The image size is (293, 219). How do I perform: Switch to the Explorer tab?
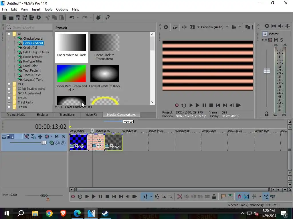point(43,115)
